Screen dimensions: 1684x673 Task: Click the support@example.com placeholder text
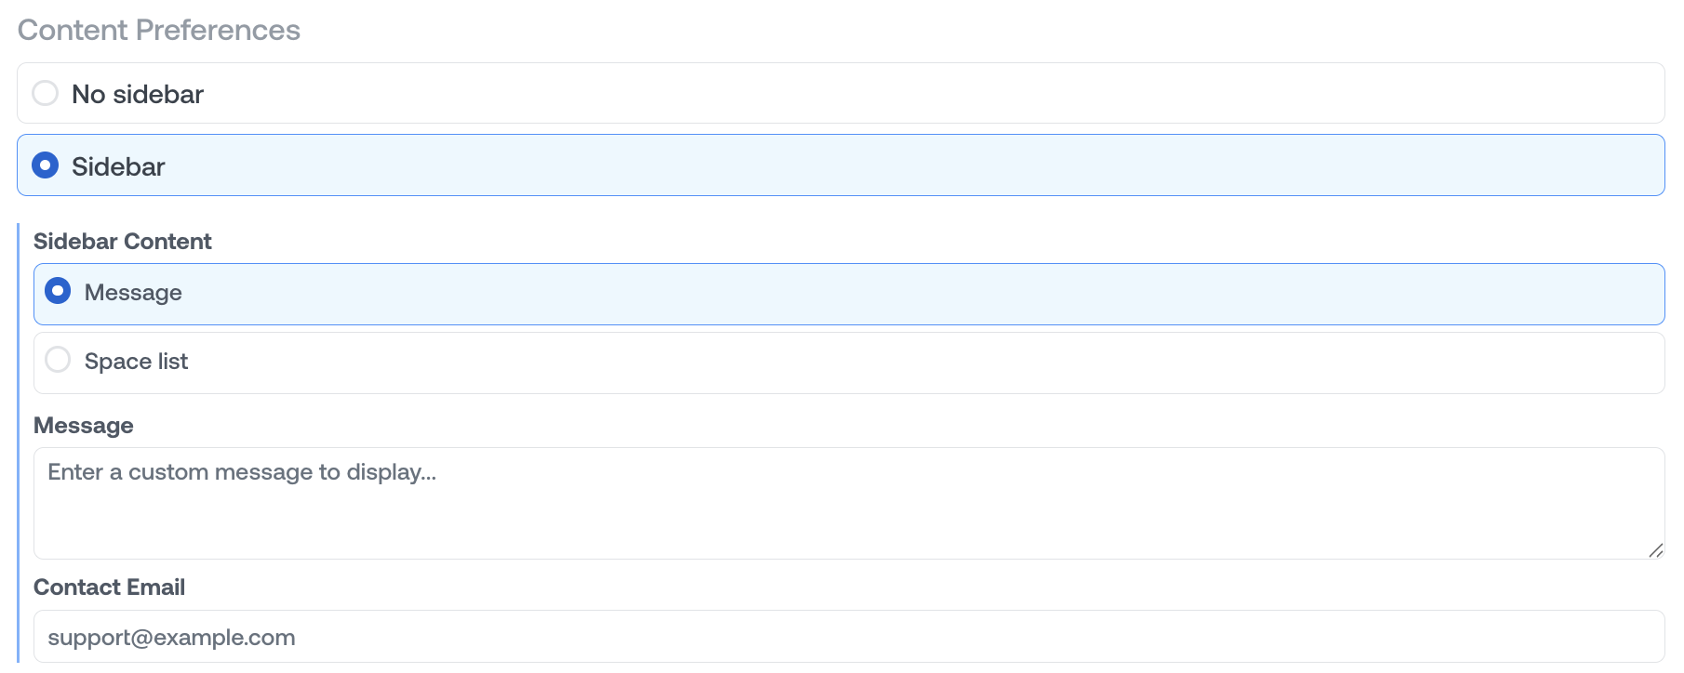point(171,637)
